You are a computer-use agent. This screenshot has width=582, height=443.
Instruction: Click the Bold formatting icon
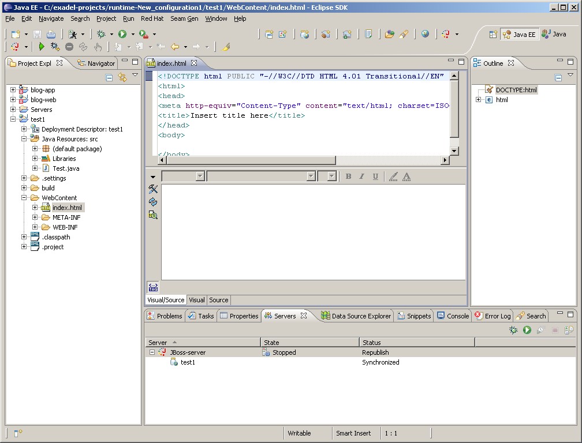(x=348, y=177)
